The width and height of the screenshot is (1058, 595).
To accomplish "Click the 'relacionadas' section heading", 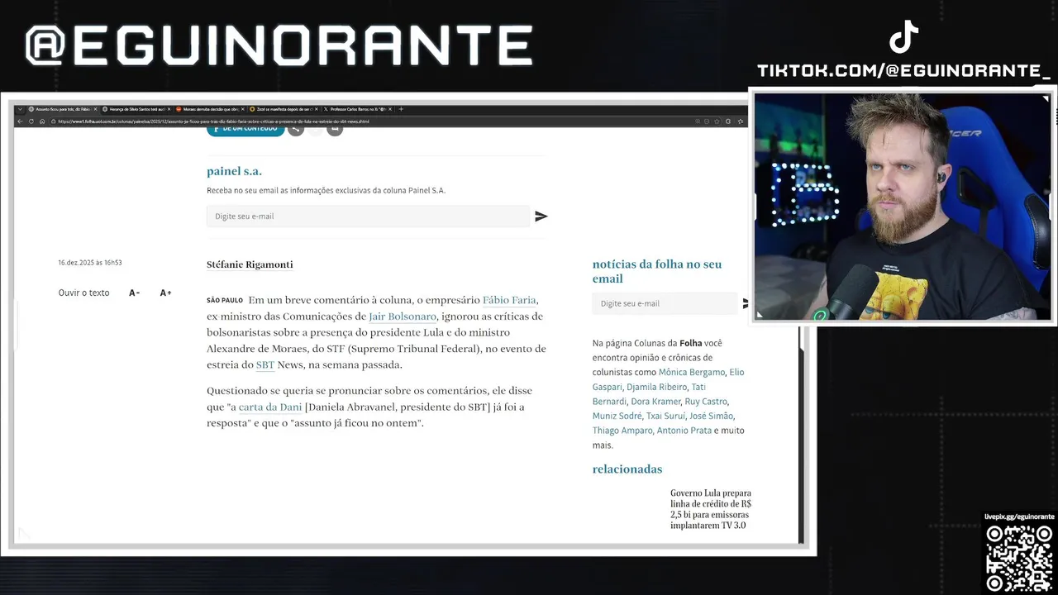I will [627, 469].
